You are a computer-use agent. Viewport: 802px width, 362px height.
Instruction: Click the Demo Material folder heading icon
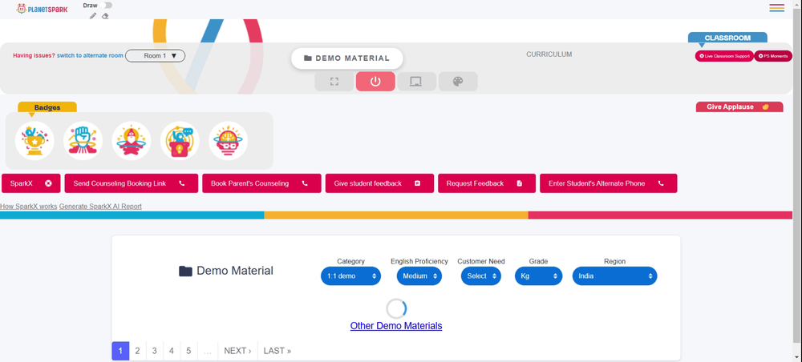(185, 271)
